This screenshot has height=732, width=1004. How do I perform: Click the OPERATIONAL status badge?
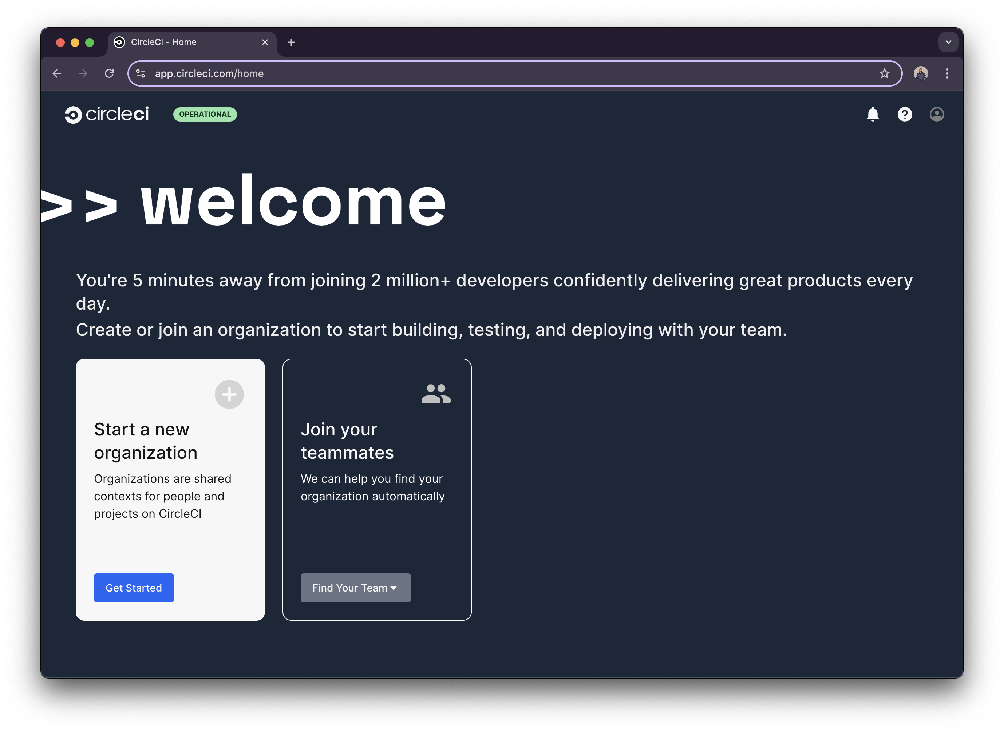(205, 114)
